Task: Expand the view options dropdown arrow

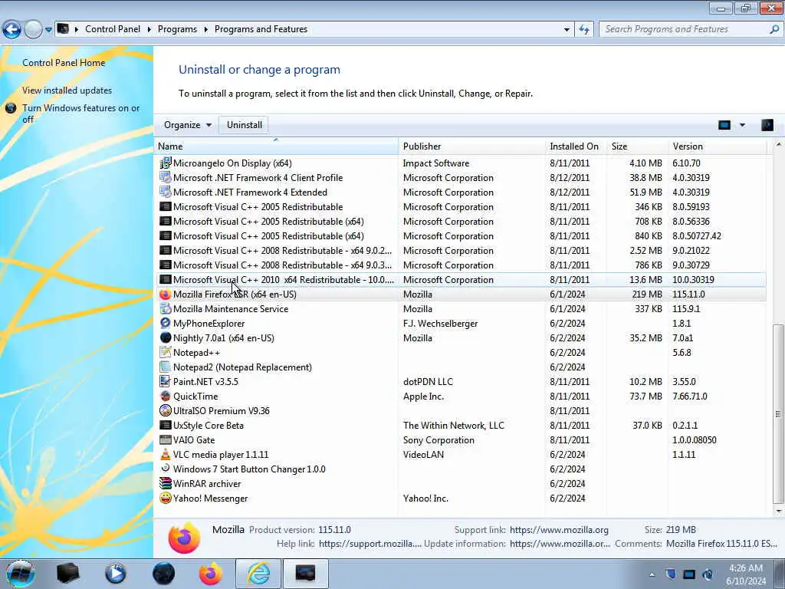Action: (742, 125)
